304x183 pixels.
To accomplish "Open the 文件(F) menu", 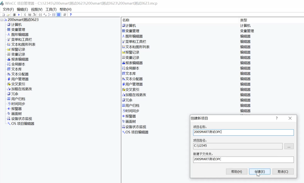I will 8,9.
